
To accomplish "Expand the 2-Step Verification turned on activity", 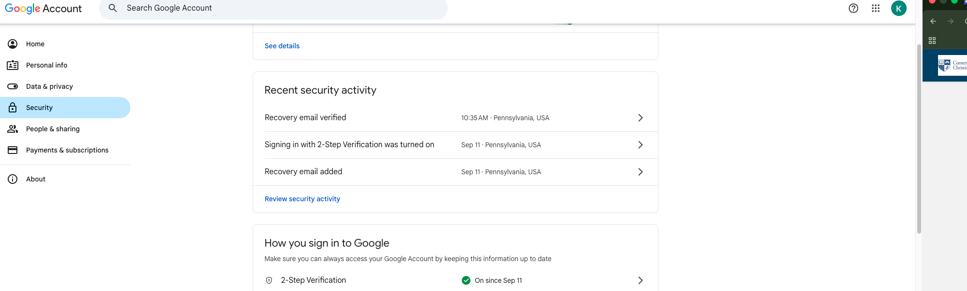I will (x=640, y=145).
